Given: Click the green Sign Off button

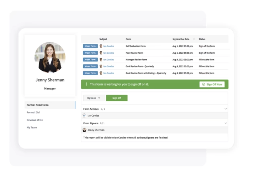Looking at the screenshot, I should pyautogui.click(x=117, y=98).
